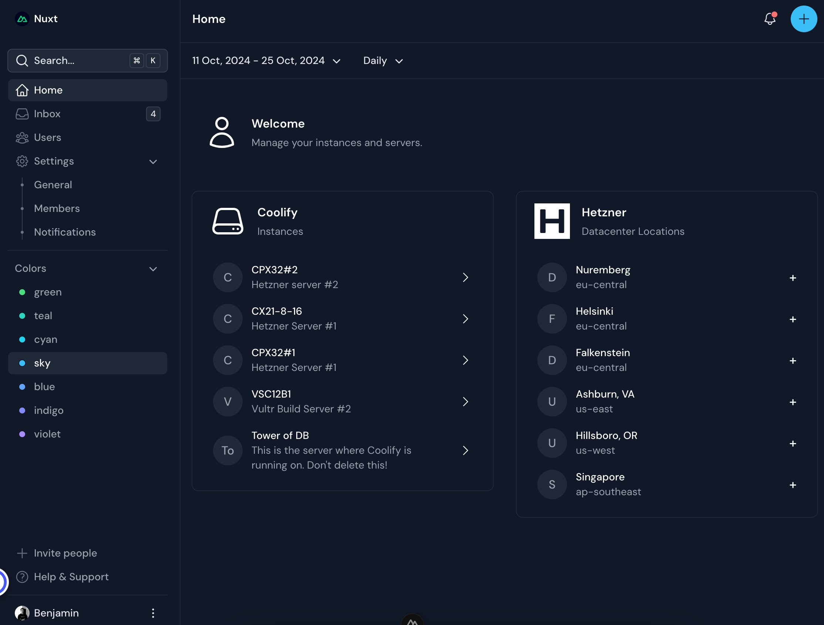Open Inbox in sidebar
The height and width of the screenshot is (625, 824).
pos(88,114)
